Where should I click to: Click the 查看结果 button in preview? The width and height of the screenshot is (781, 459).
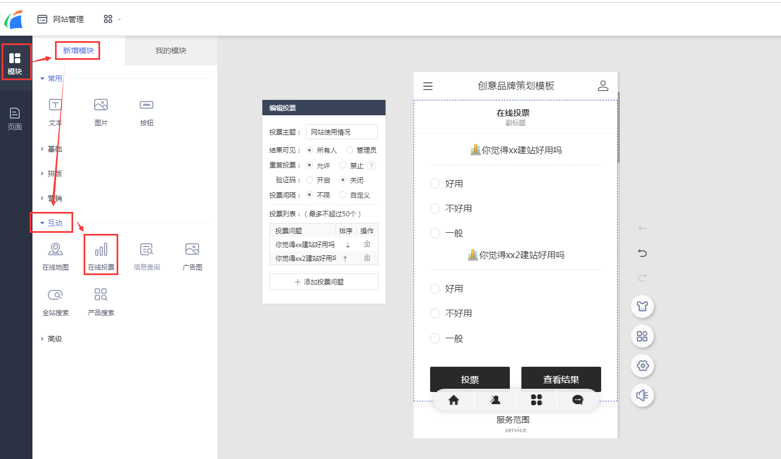pyautogui.click(x=561, y=379)
